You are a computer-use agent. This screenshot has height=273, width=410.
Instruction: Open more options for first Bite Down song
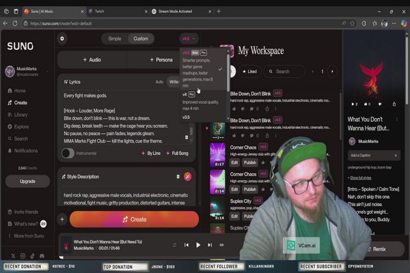(275, 109)
